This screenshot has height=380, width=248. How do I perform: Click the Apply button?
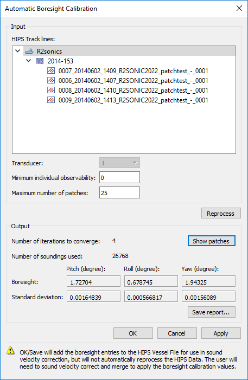tap(221, 333)
